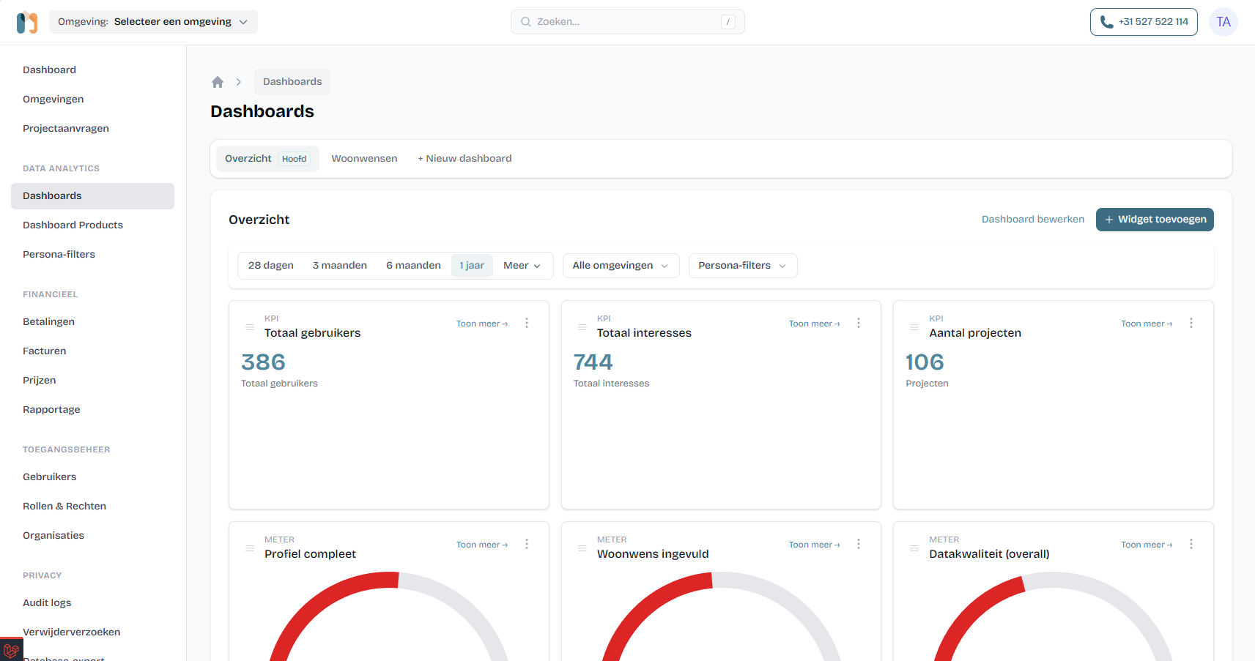
Task: Click the Laravel debug icon in the bottom corner
Action: click(11, 650)
